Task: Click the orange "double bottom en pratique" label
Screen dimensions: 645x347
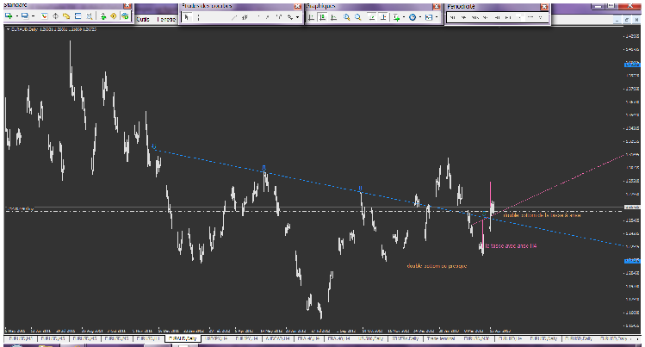Action: pyautogui.click(x=436, y=266)
